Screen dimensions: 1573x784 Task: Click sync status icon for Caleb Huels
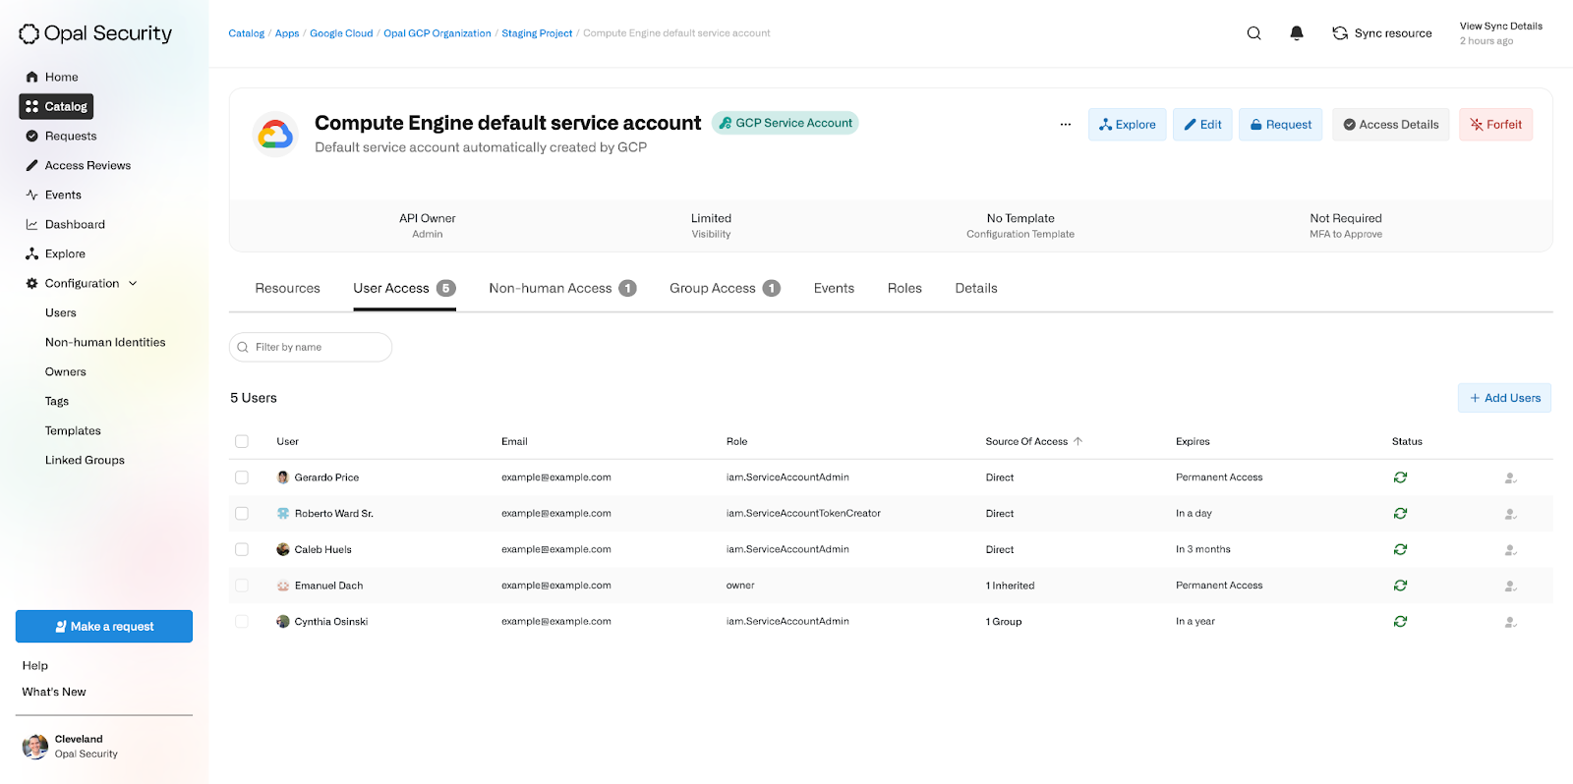click(x=1400, y=549)
